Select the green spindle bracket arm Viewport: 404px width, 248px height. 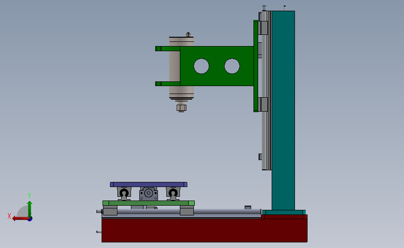coord(217,66)
